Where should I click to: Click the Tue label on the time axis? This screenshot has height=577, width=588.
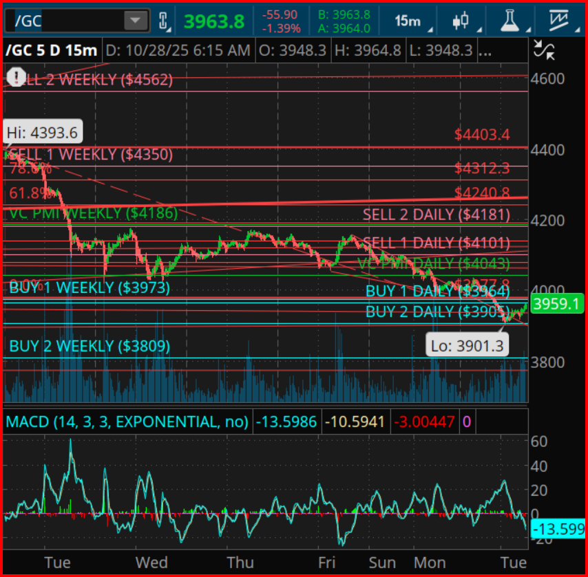(57, 563)
